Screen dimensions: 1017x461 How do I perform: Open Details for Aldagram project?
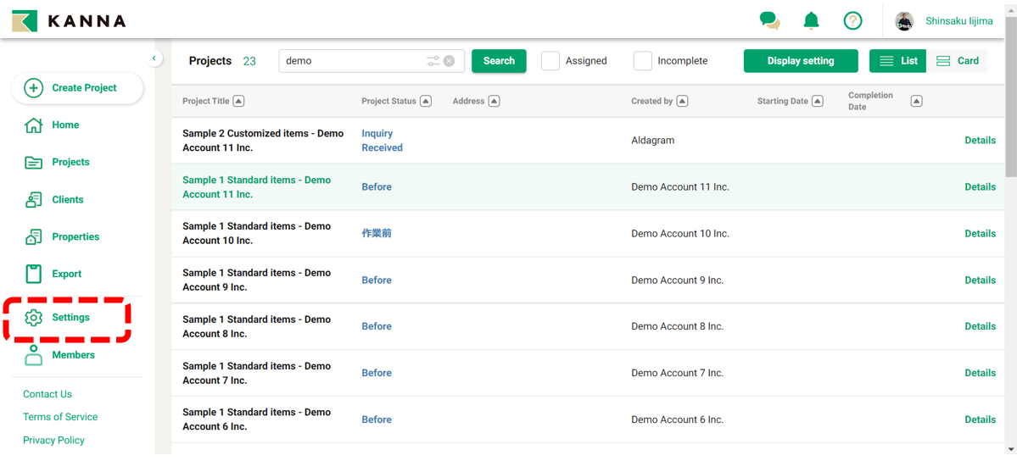pos(980,141)
